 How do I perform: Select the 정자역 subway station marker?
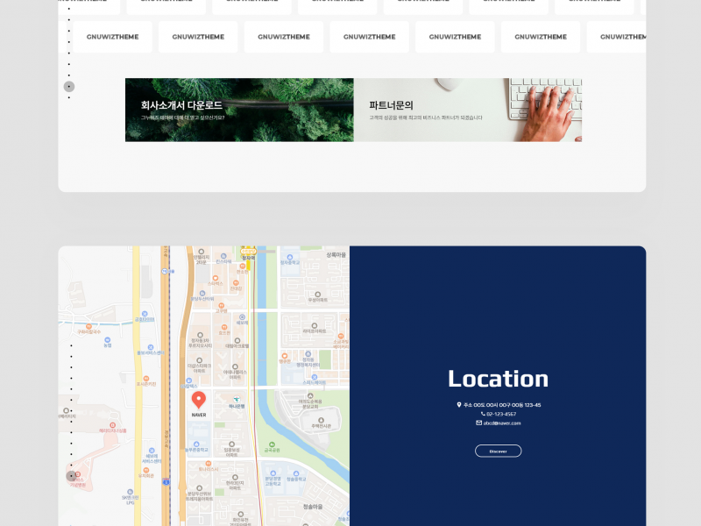click(x=248, y=252)
